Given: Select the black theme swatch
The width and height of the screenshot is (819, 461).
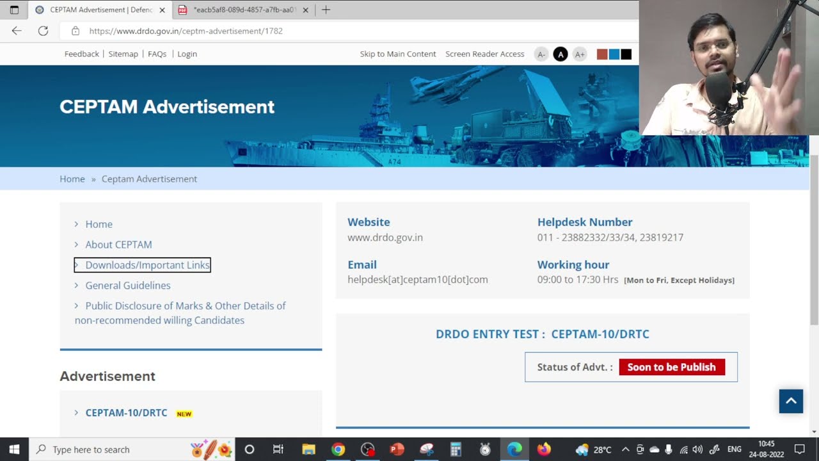Looking at the screenshot, I should pyautogui.click(x=626, y=54).
